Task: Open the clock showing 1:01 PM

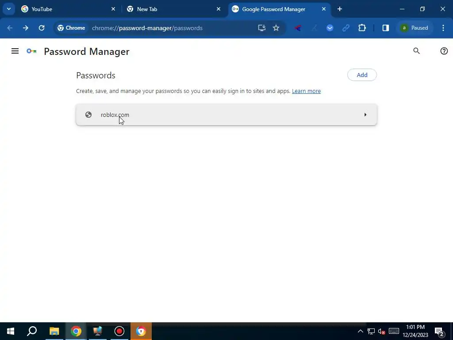Action: [x=415, y=331]
